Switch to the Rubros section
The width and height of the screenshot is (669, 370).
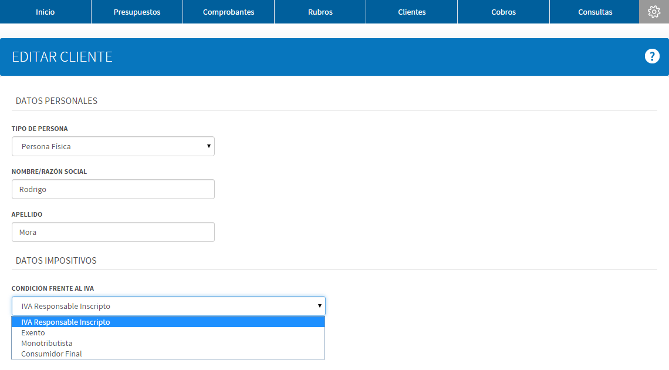pyautogui.click(x=320, y=12)
